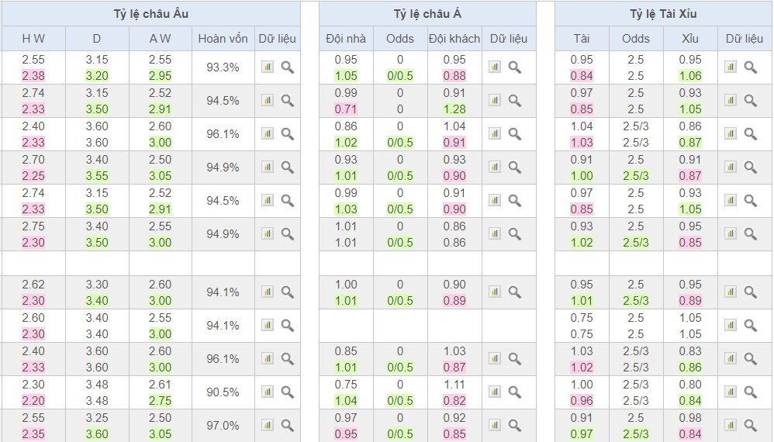The height and width of the screenshot is (442, 774).
Task: Click the Hoàn vốn column header
Action: tap(223, 39)
